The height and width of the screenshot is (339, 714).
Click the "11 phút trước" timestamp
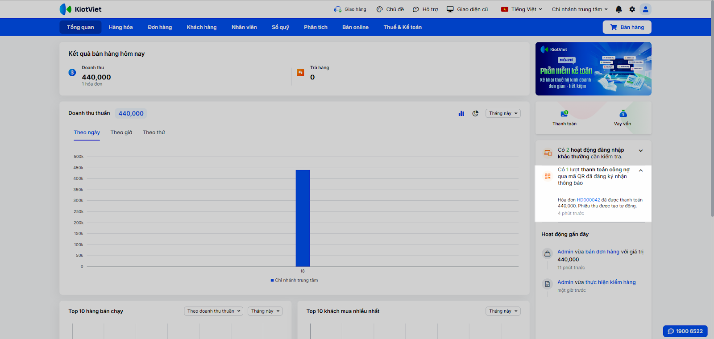(571, 268)
